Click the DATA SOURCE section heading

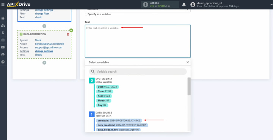click(104, 112)
